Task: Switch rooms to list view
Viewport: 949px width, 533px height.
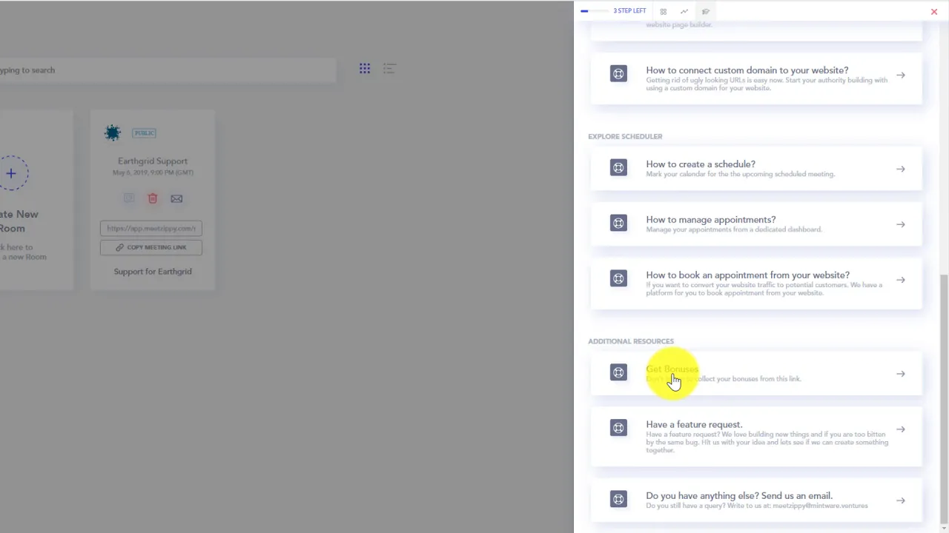Action: point(389,68)
